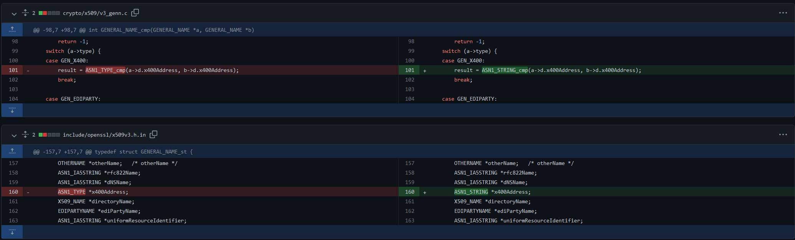795x240 pixels.
Task: Open the include/openssl/x509v3.h.in filename link
Action: (x=104, y=135)
